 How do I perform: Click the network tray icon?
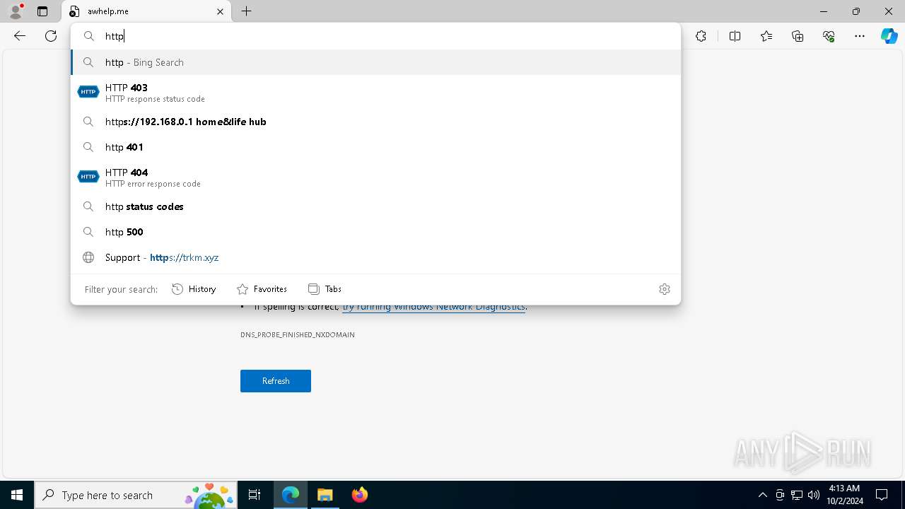click(x=797, y=495)
